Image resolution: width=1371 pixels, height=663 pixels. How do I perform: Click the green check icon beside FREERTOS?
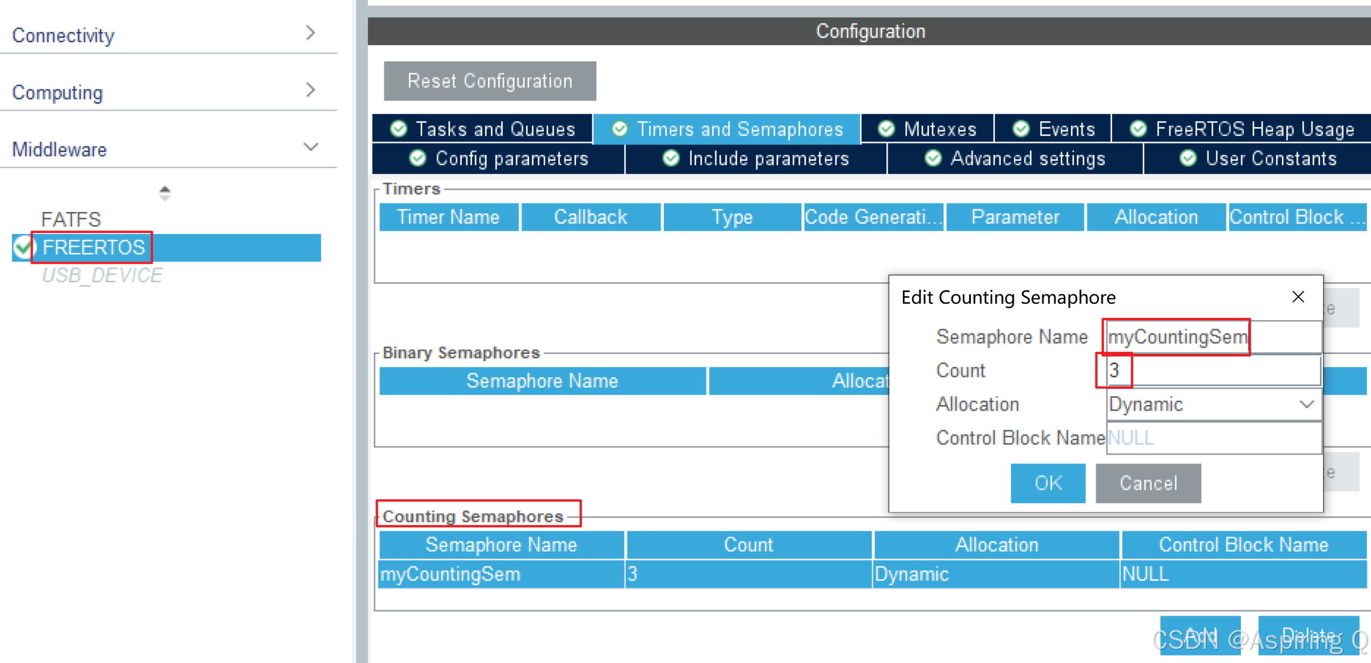(x=23, y=248)
